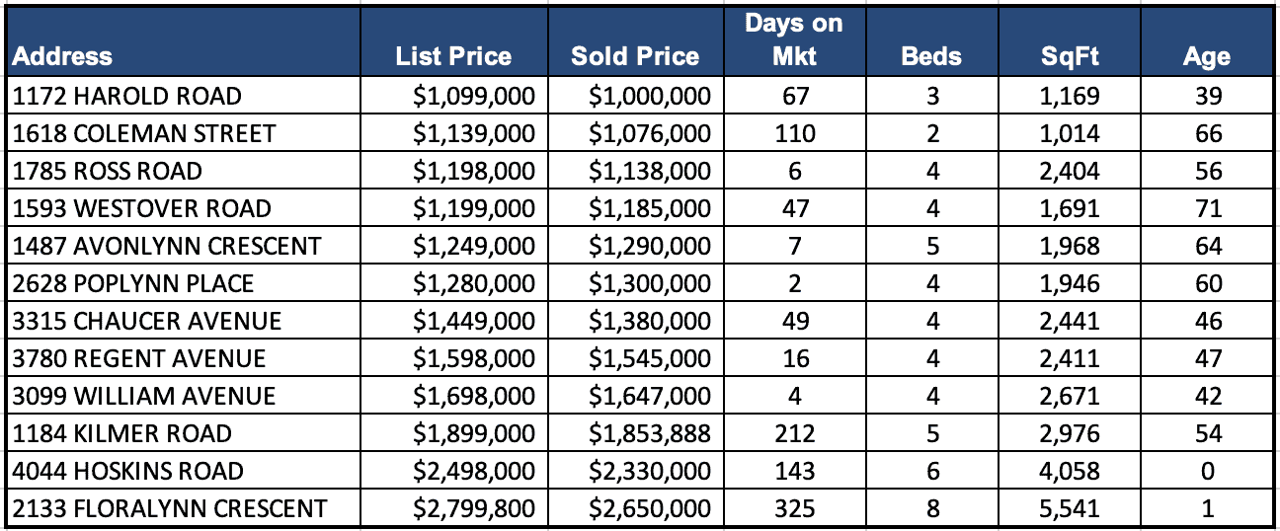The image size is (1280, 531).
Task: Select the List Price header cell
Action: pos(453,56)
